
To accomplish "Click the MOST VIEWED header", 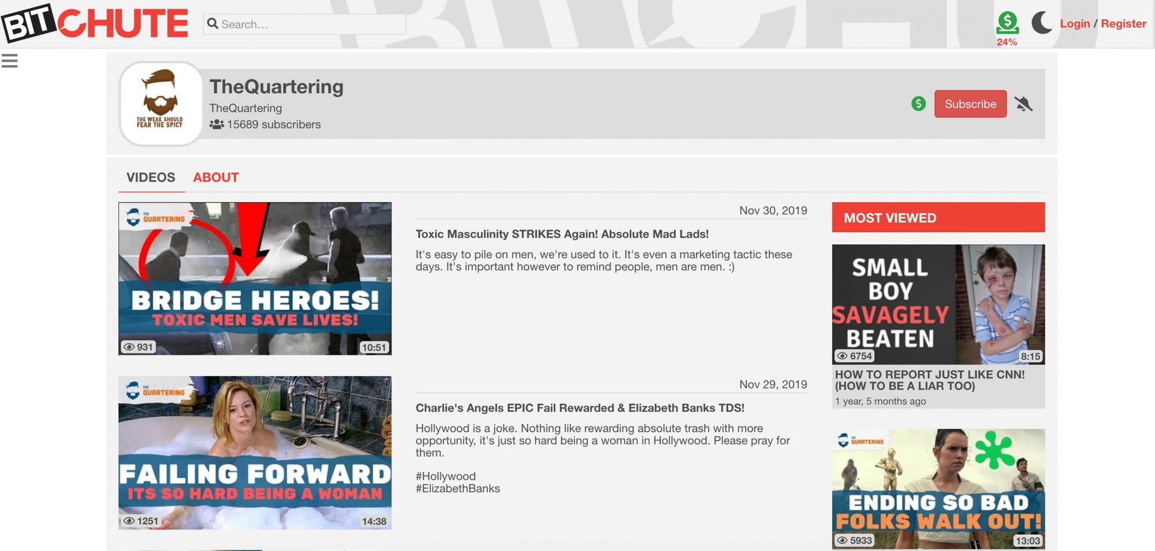I will (x=938, y=218).
